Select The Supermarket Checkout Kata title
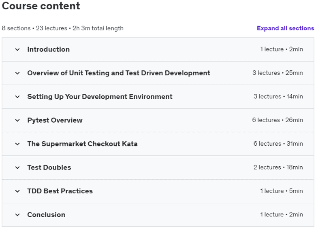 pyautogui.click(x=82, y=144)
